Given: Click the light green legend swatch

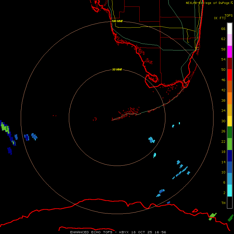Looking at the screenshot, I should 230,144.
